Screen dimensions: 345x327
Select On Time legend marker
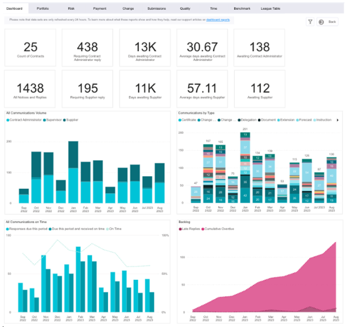108,229
